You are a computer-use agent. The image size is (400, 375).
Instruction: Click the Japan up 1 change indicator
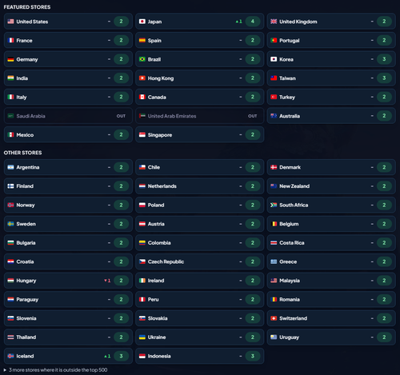tap(238, 22)
